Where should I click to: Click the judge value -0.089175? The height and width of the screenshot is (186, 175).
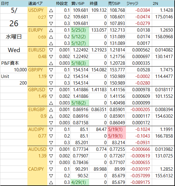(140, 182)
